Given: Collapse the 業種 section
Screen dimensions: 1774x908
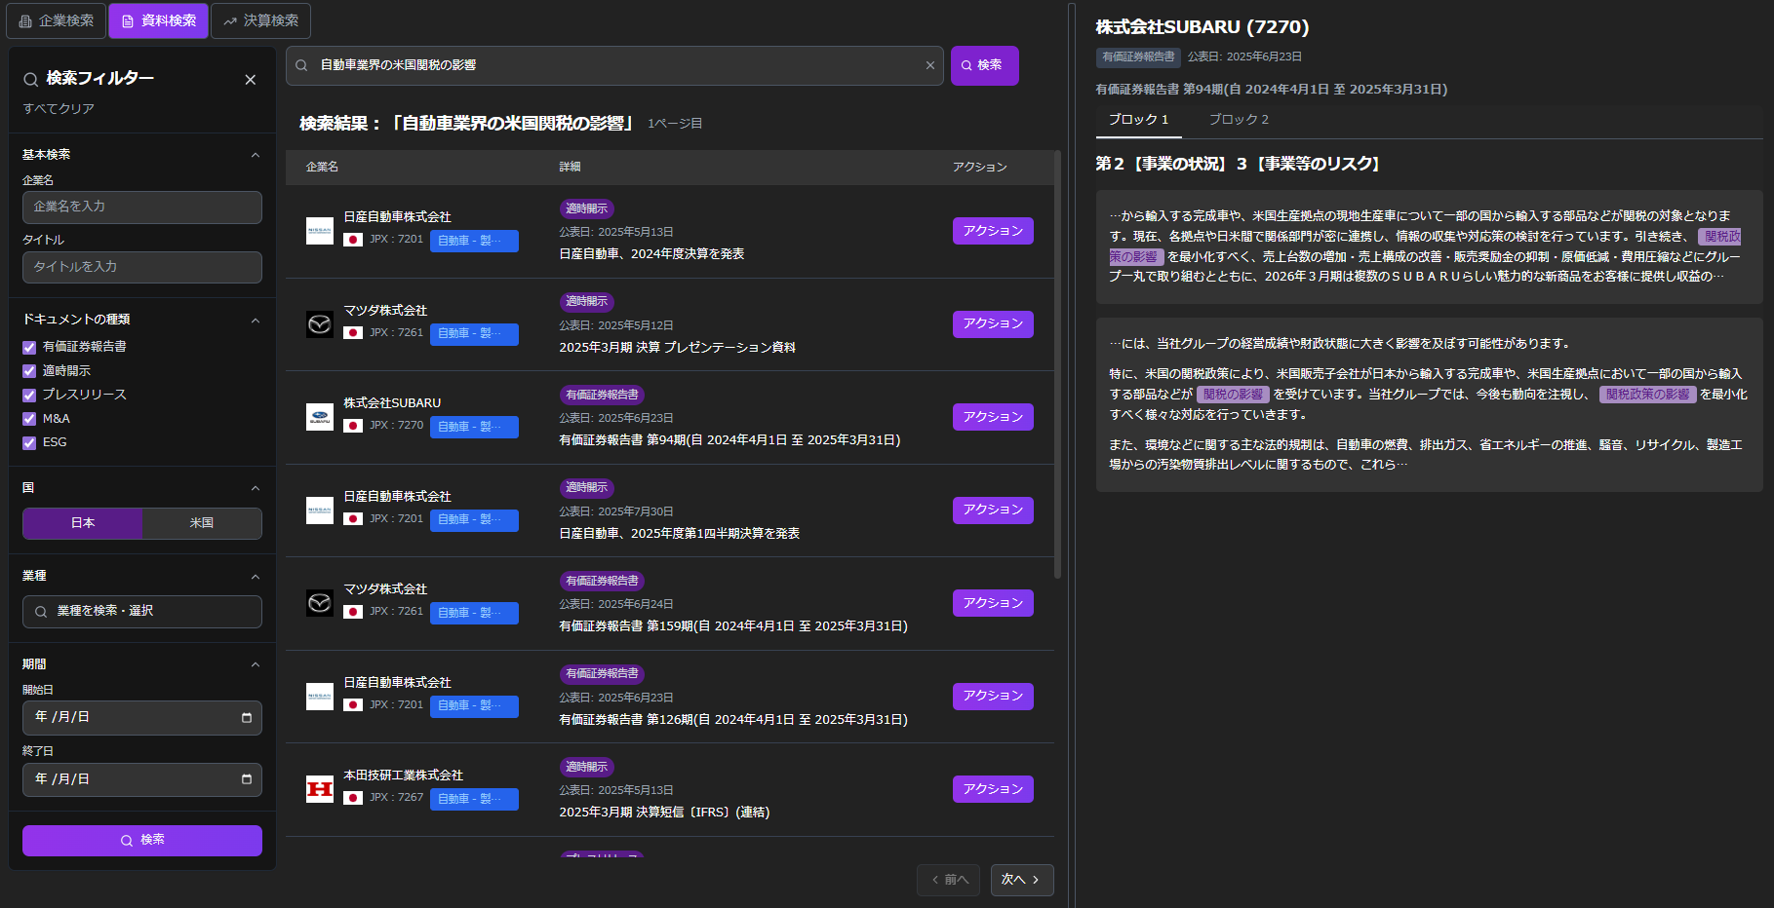Looking at the screenshot, I should 256,577.
